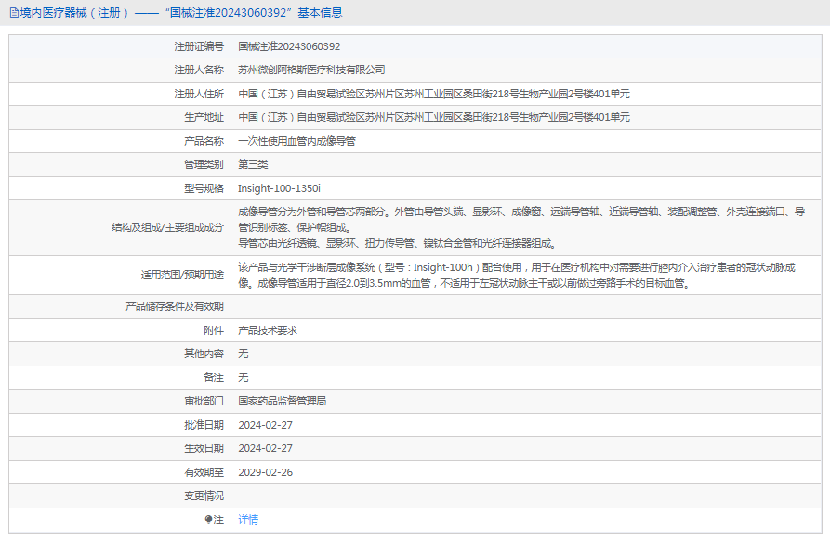
Task: Click the 适用范围/预期用途 label
Action: [x=182, y=275]
